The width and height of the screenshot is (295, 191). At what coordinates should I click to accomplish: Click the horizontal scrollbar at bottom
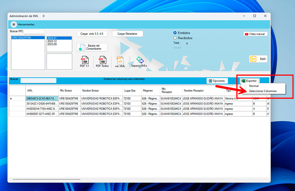click(47, 179)
